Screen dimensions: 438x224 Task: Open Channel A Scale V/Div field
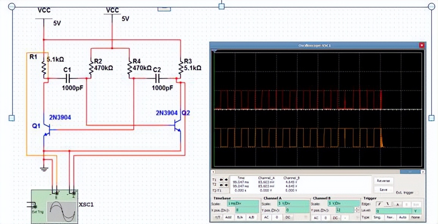click(x=293, y=203)
